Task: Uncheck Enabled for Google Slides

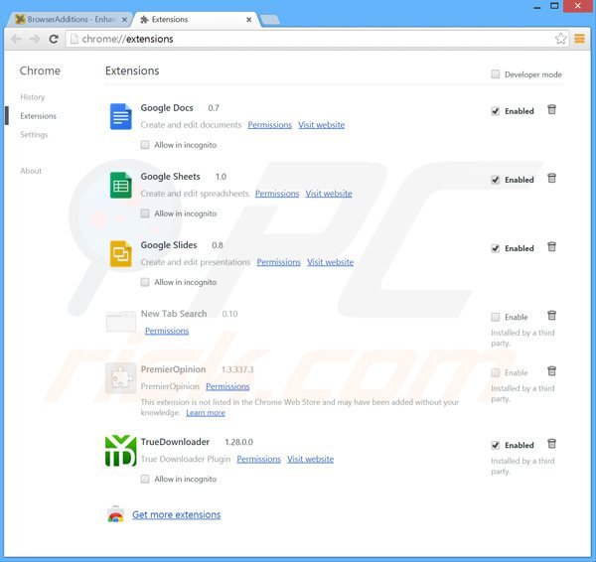Action: (496, 248)
